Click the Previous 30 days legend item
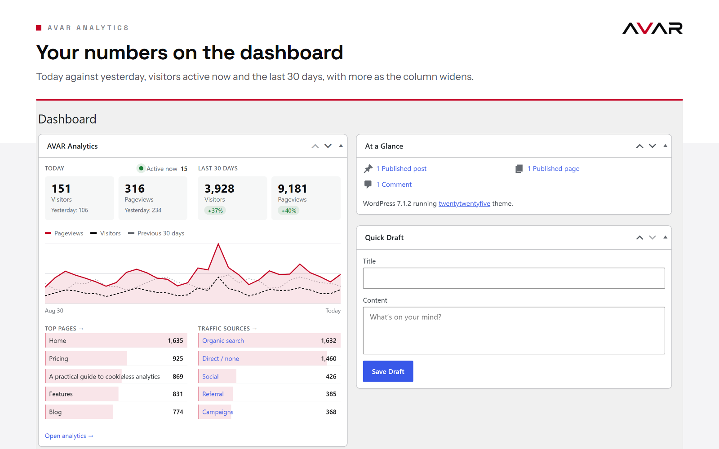The width and height of the screenshot is (719, 449). click(x=156, y=233)
